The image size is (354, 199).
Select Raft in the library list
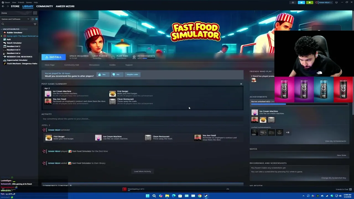9,40
